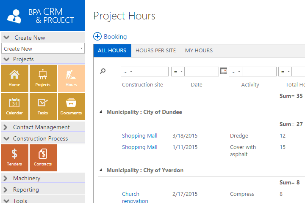Image resolution: width=305 pixels, height=203 pixels.
Task: Open the Tenders tile
Action: [14, 158]
